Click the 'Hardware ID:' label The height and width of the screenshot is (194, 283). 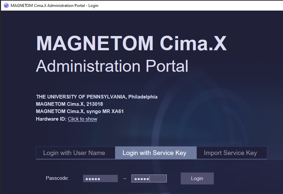click(x=51, y=119)
